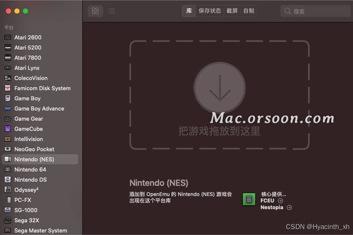This screenshot has width=353, height=235.
Task: Select Nintendo DS platform
Action: (31, 180)
